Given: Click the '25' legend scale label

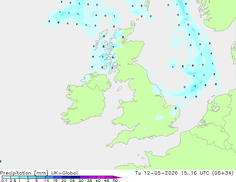Looking at the screenshot, I should click(x=72, y=181).
